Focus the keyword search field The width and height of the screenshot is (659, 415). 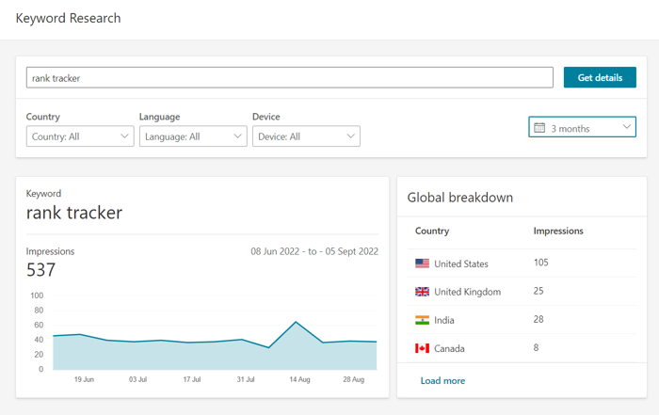[x=289, y=77]
